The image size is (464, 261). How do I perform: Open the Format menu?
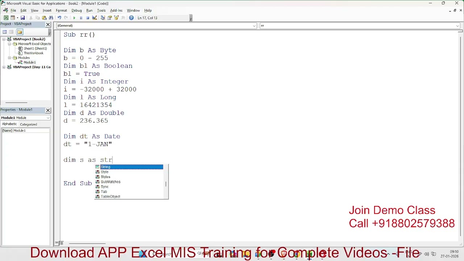(x=61, y=11)
